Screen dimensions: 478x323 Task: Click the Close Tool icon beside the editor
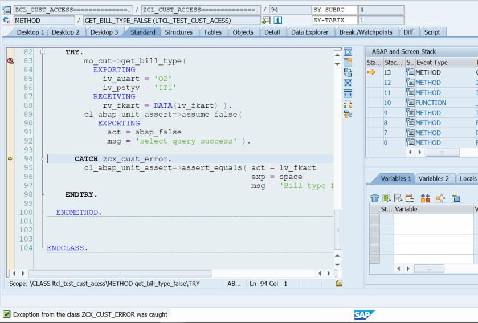348,52
